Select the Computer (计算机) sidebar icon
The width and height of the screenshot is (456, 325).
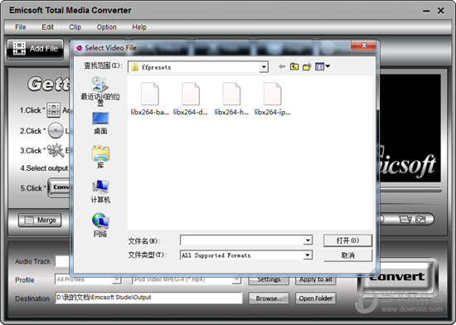point(100,192)
